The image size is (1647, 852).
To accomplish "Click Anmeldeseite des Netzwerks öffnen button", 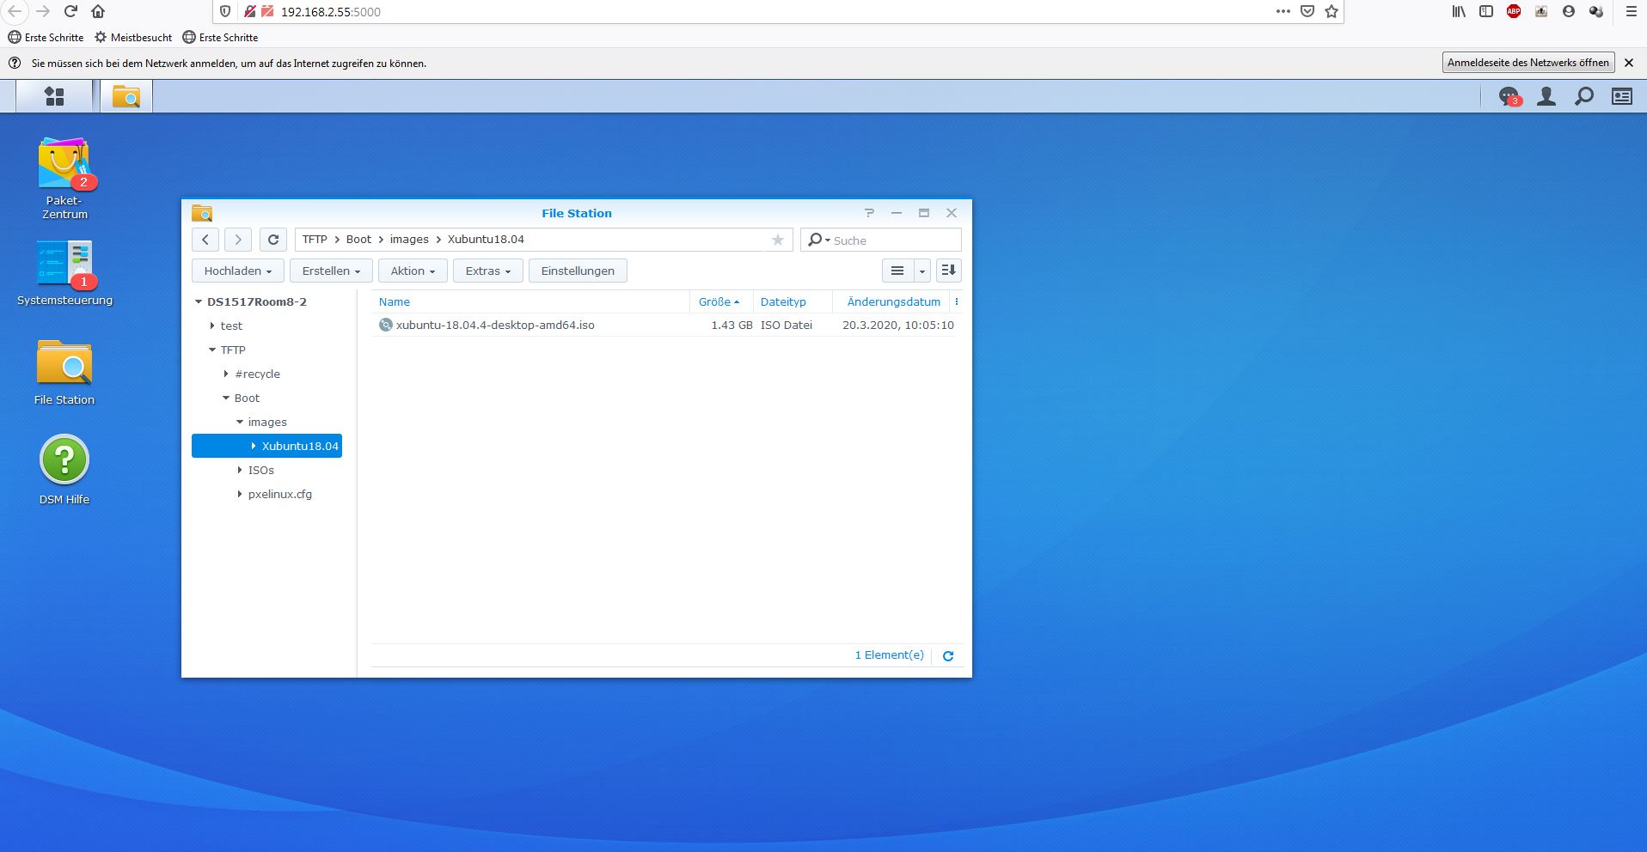I will pos(1528,63).
